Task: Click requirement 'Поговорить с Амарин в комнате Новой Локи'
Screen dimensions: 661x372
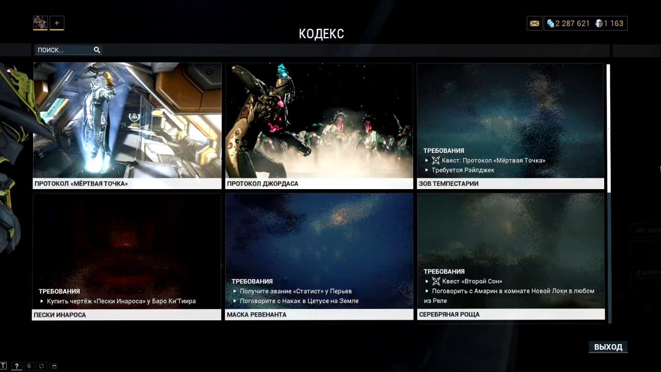Action: 509,296
